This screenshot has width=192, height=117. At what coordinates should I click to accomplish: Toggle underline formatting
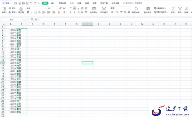coord(36,12)
